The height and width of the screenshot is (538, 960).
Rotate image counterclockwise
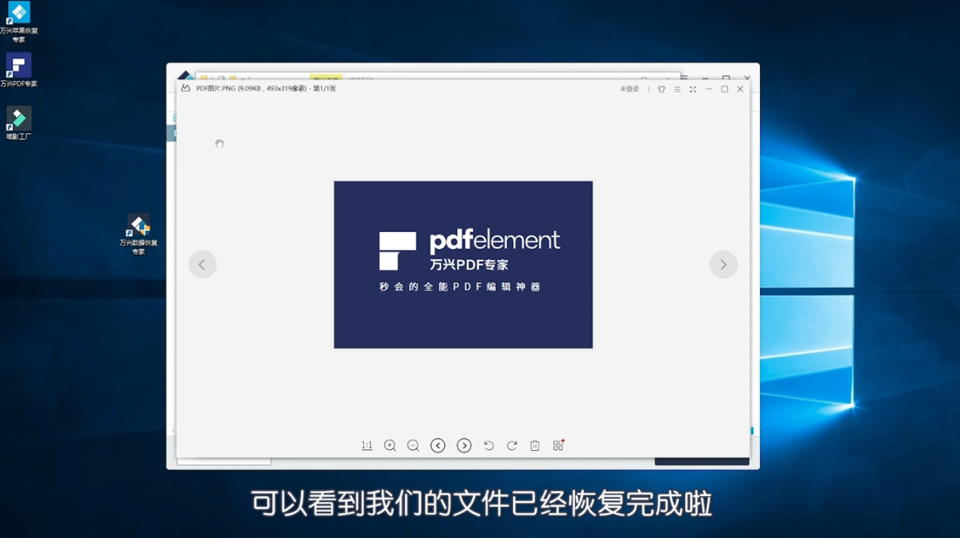tap(489, 446)
